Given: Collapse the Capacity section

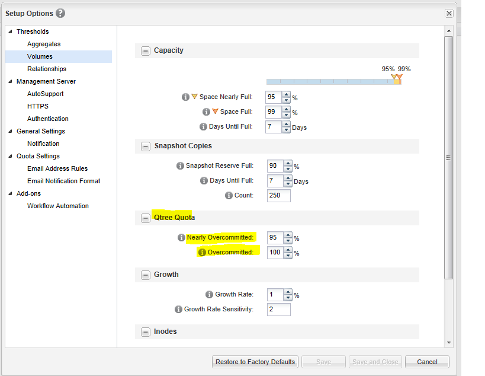Looking at the screenshot, I should click(146, 51).
